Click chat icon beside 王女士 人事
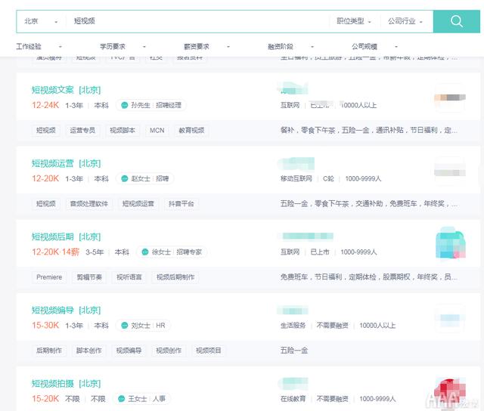 pyautogui.click(x=122, y=399)
